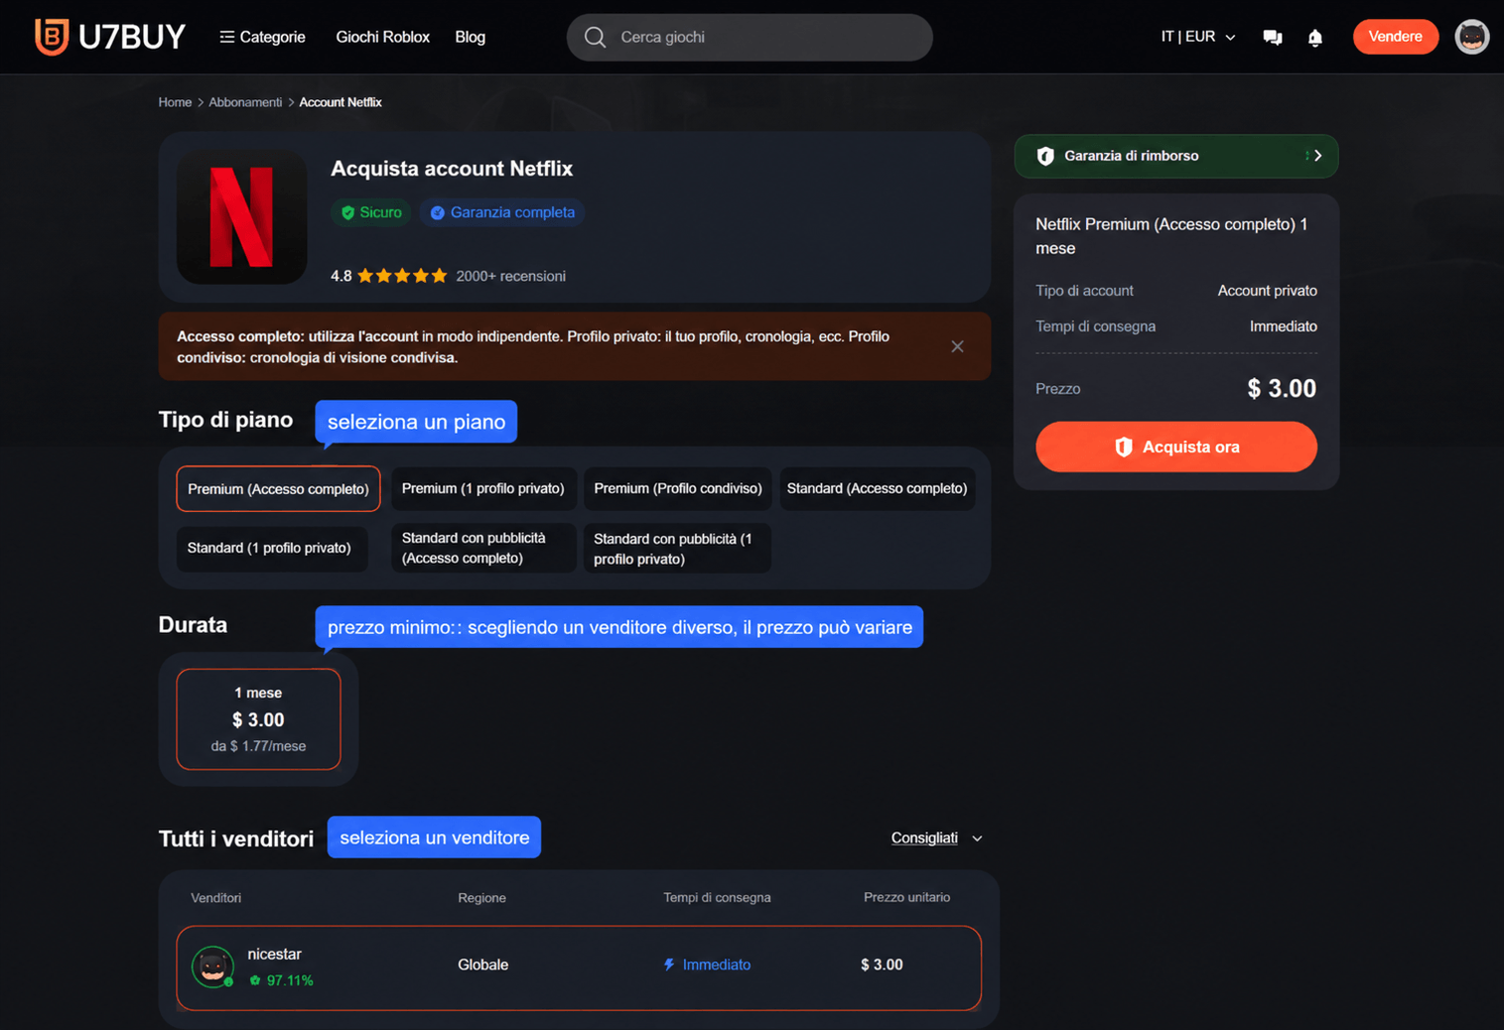
Task: Click the Account Netflix breadcrumb
Action: coord(341,102)
